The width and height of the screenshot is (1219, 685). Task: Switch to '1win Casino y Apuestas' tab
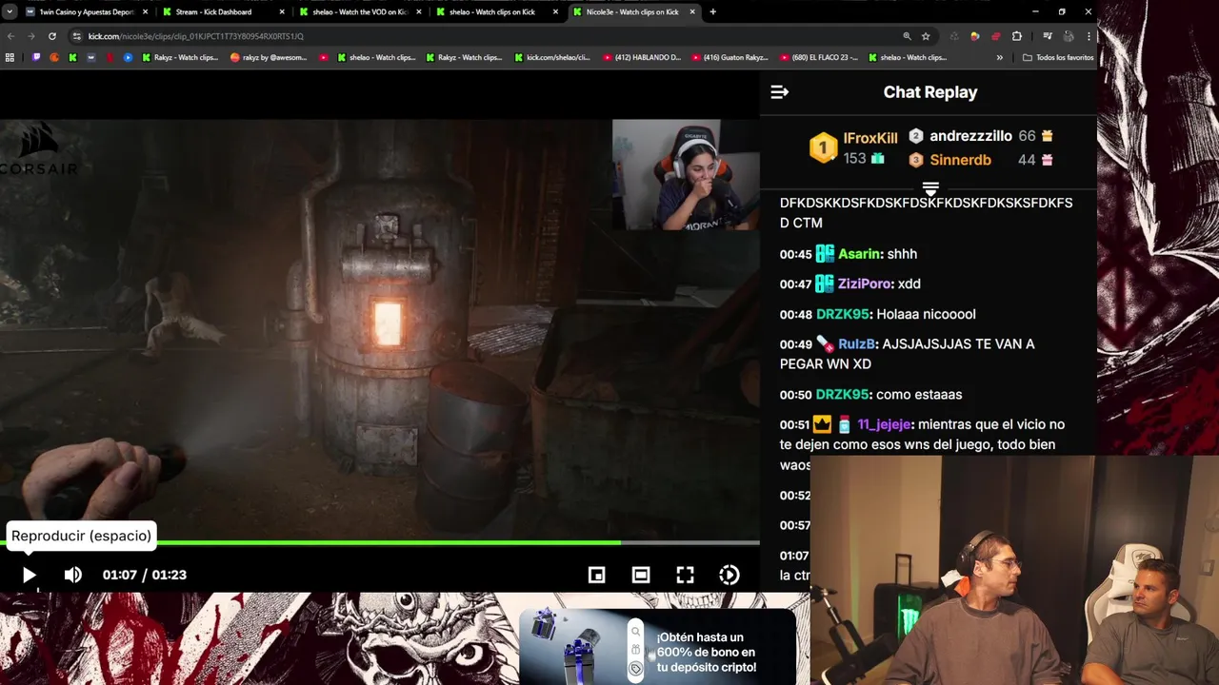(x=86, y=11)
